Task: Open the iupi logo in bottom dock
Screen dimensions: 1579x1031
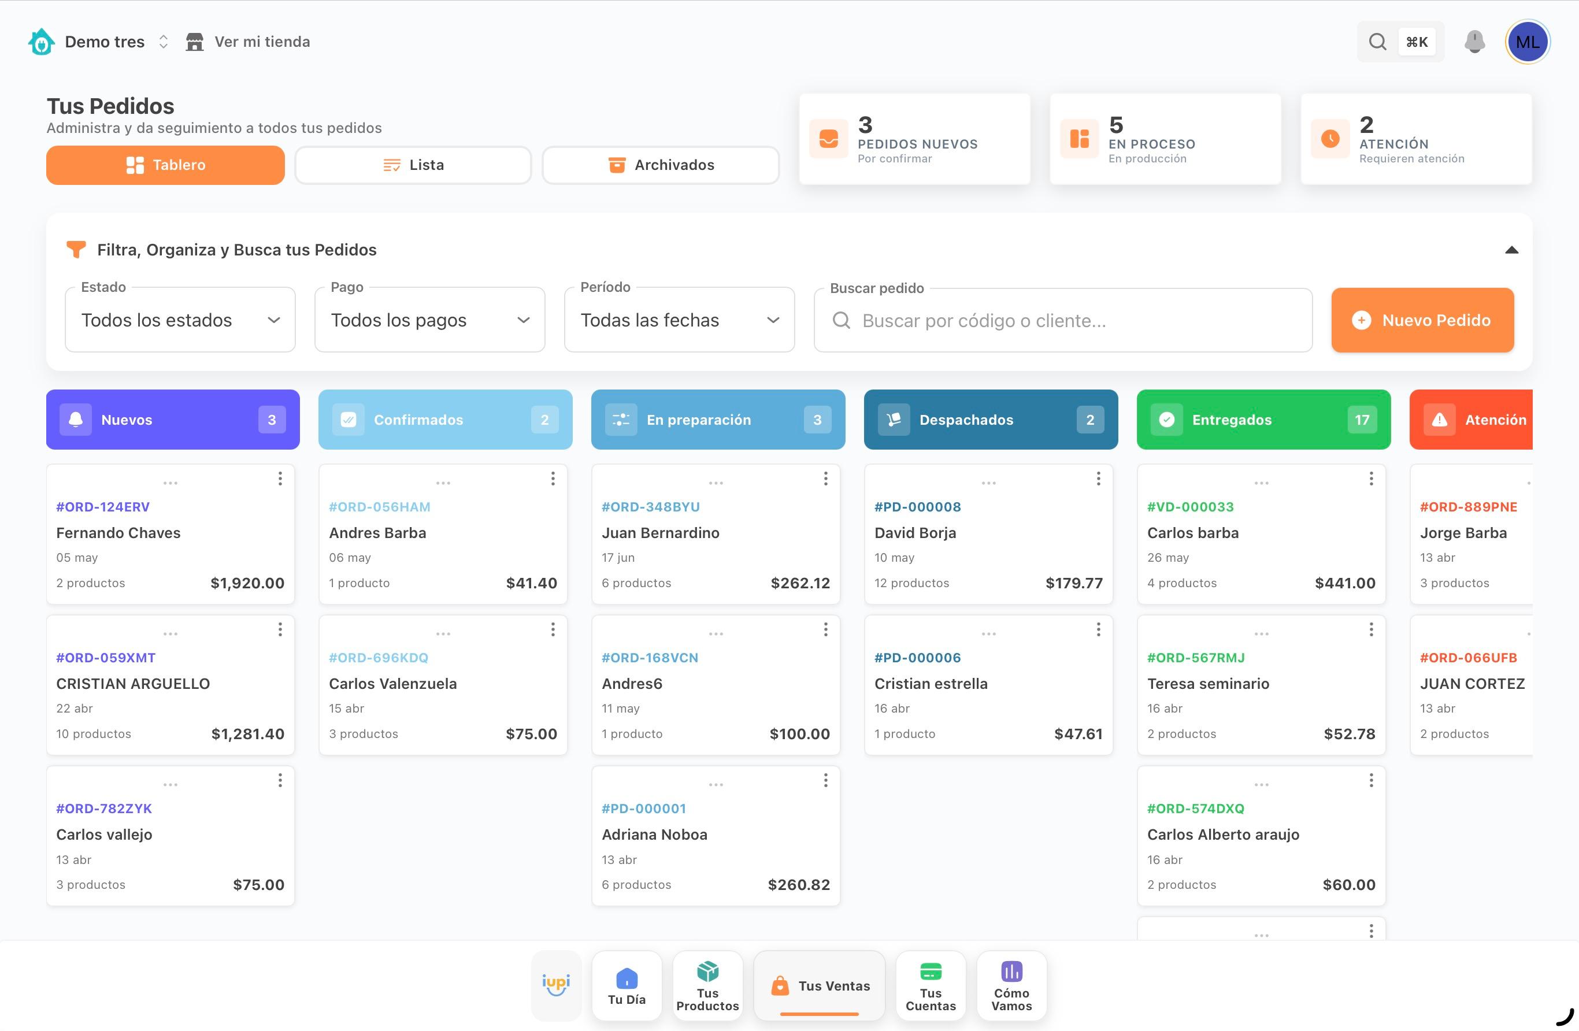Action: pos(556,985)
